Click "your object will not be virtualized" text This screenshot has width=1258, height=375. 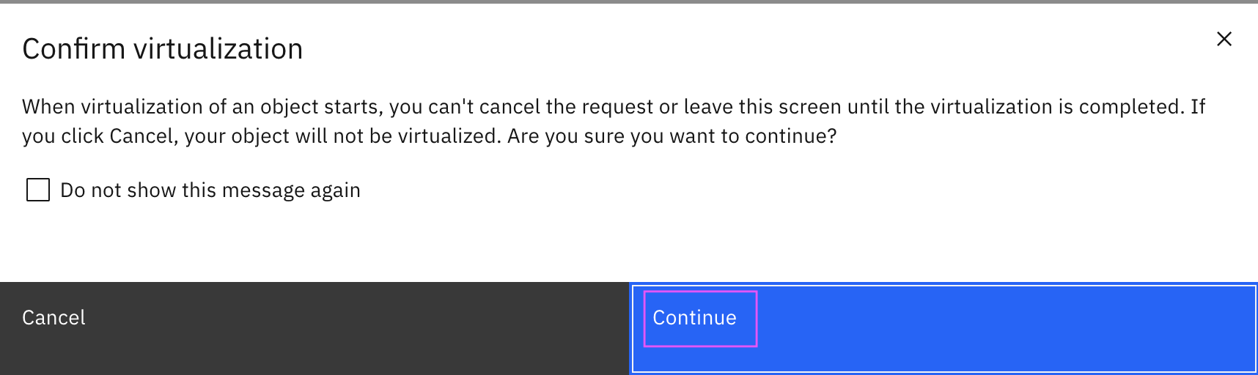pos(343,136)
